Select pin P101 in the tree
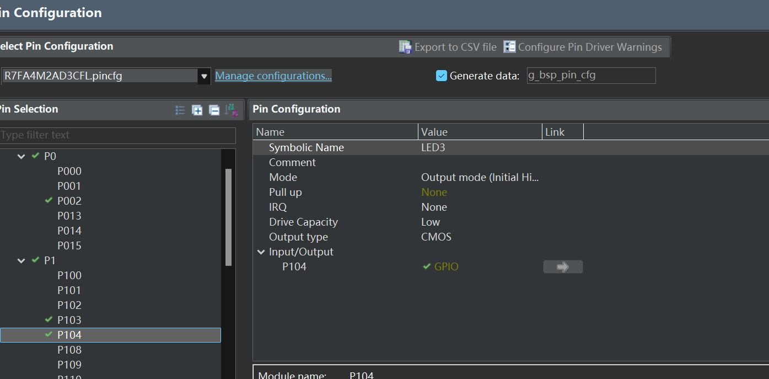Viewport: 769px width, 379px height. click(x=69, y=291)
